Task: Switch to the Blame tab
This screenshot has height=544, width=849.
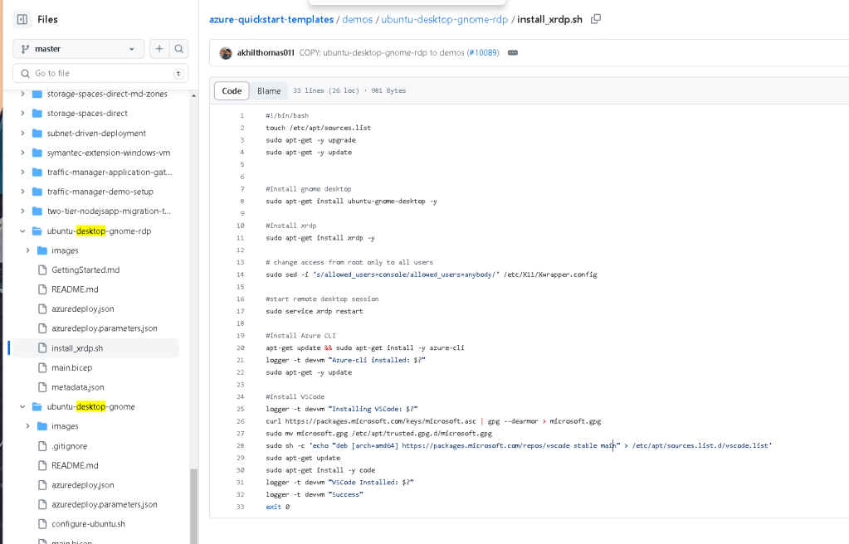Action: tap(269, 91)
